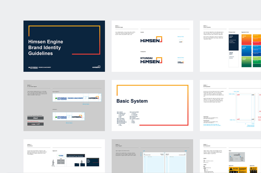Click the Hyundai Engine & Machinery clear space logo

click(x=77, y=98)
